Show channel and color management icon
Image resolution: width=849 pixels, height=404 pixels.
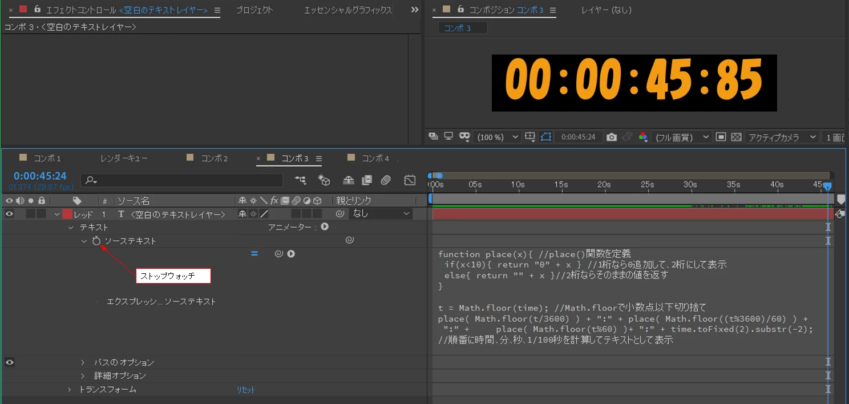[643, 137]
